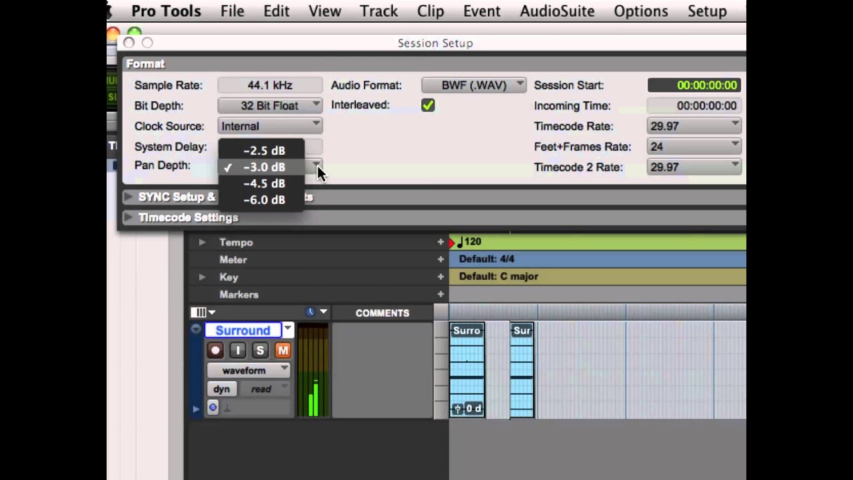Open the Clock Source Internal dropdown

point(270,126)
